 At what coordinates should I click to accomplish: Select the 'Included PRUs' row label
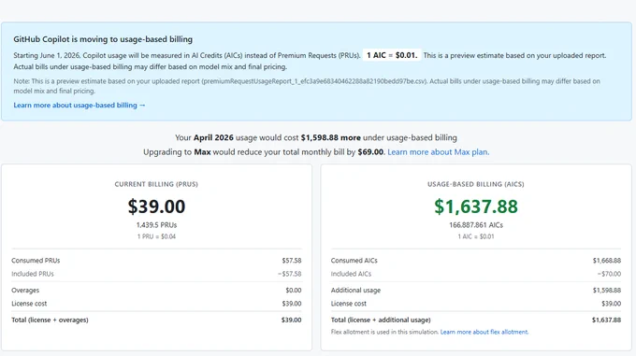coord(33,274)
